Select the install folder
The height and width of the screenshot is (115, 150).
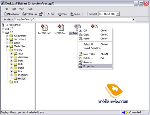point(21,68)
